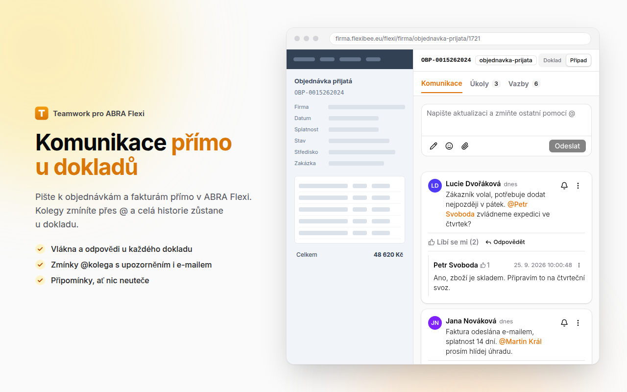Image resolution: width=627 pixels, height=392 pixels.
Task: Click Líbí se mi (2) like button
Action: pyautogui.click(x=454, y=242)
